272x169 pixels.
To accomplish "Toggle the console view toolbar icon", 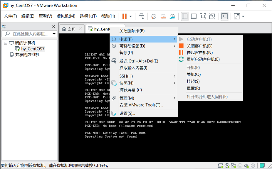I will coord(224,16).
